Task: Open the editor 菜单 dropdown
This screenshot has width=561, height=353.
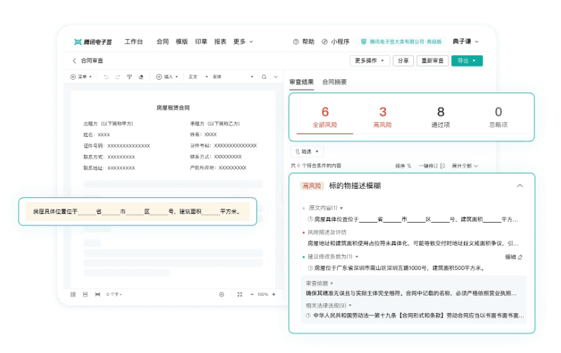Action: pyautogui.click(x=81, y=77)
